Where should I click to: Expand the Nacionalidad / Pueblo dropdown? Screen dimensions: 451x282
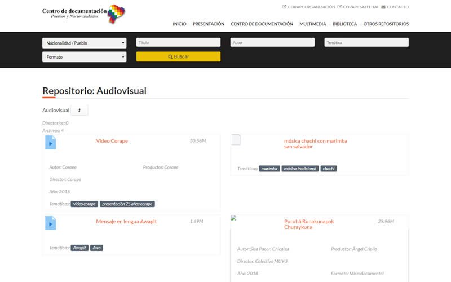click(x=84, y=42)
